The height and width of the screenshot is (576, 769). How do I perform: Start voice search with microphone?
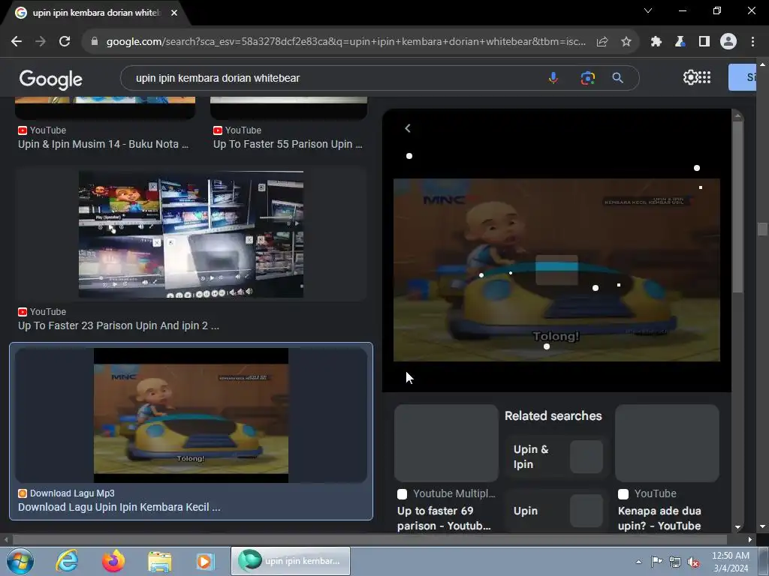553,78
